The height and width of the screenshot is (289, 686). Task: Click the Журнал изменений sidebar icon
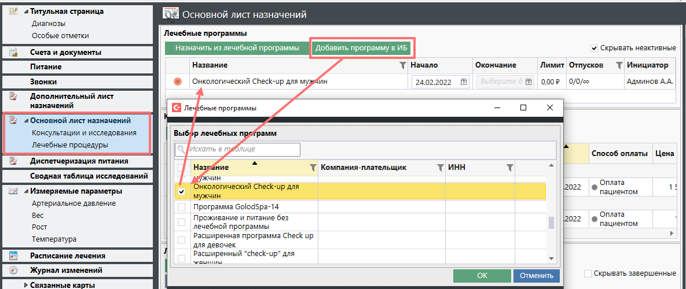pos(14,270)
